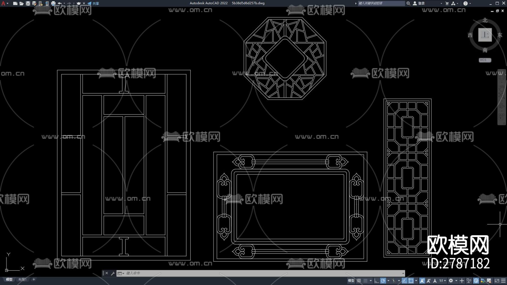The image size is (507, 285).
Task: Click the search field for keywords
Action: pyautogui.click(x=381, y=3)
